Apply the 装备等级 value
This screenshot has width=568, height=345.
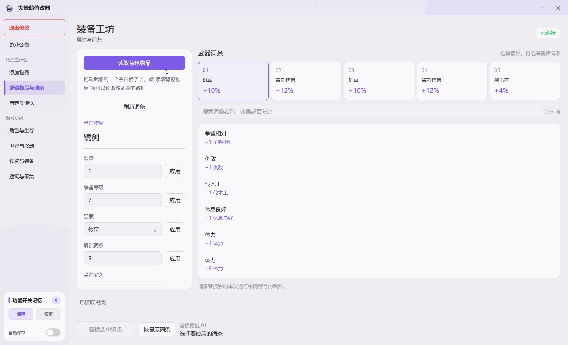tap(175, 200)
